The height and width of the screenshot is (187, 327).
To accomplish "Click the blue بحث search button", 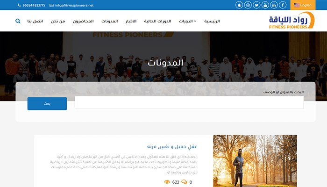I will point(47,103).
